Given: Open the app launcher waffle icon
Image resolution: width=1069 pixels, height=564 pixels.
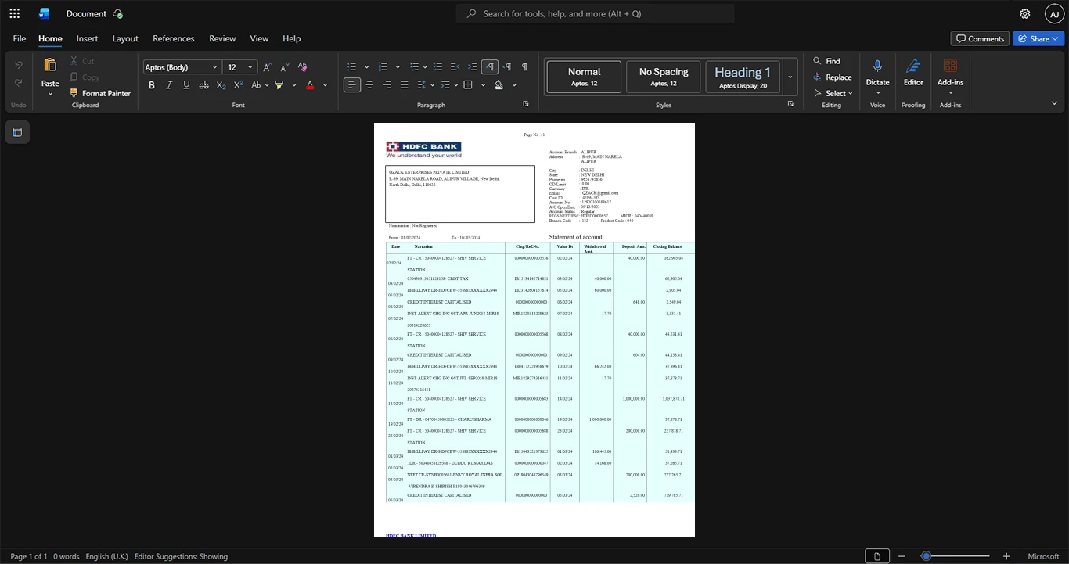Looking at the screenshot, I should click(x=14, y=13).
